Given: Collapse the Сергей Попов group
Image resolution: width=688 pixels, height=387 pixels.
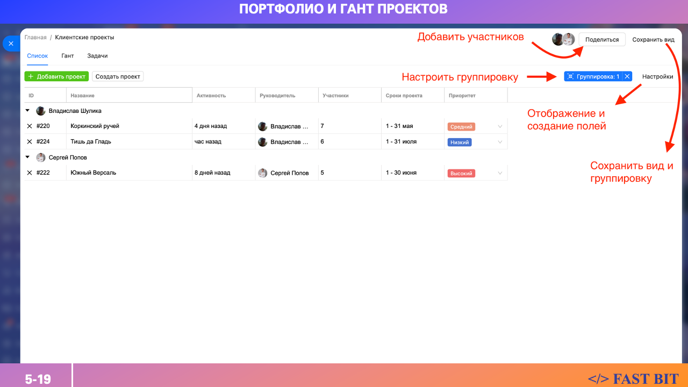Looking at the screenshot, I should tap(28, 157).
